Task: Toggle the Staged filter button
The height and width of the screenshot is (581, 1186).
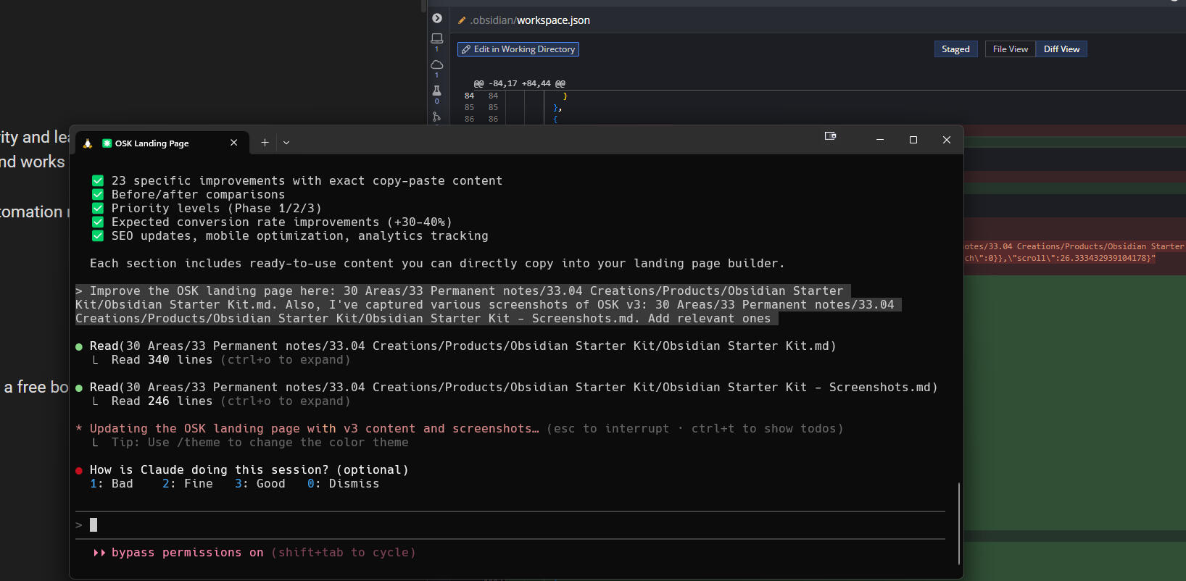Action: [955, 49]
